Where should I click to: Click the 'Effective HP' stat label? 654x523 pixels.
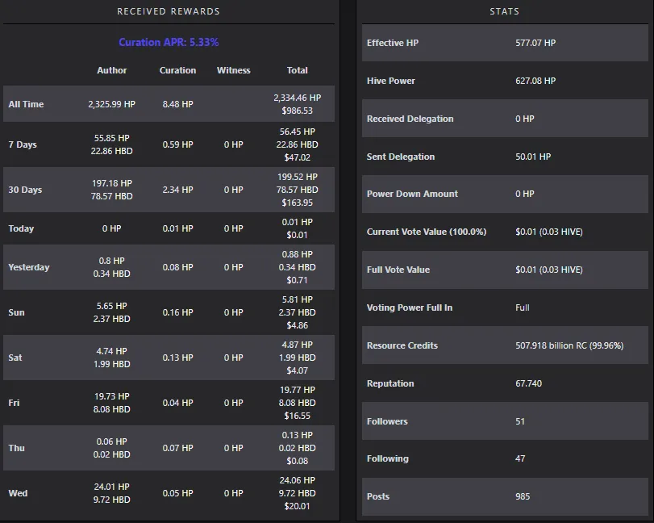pos(393,43)
